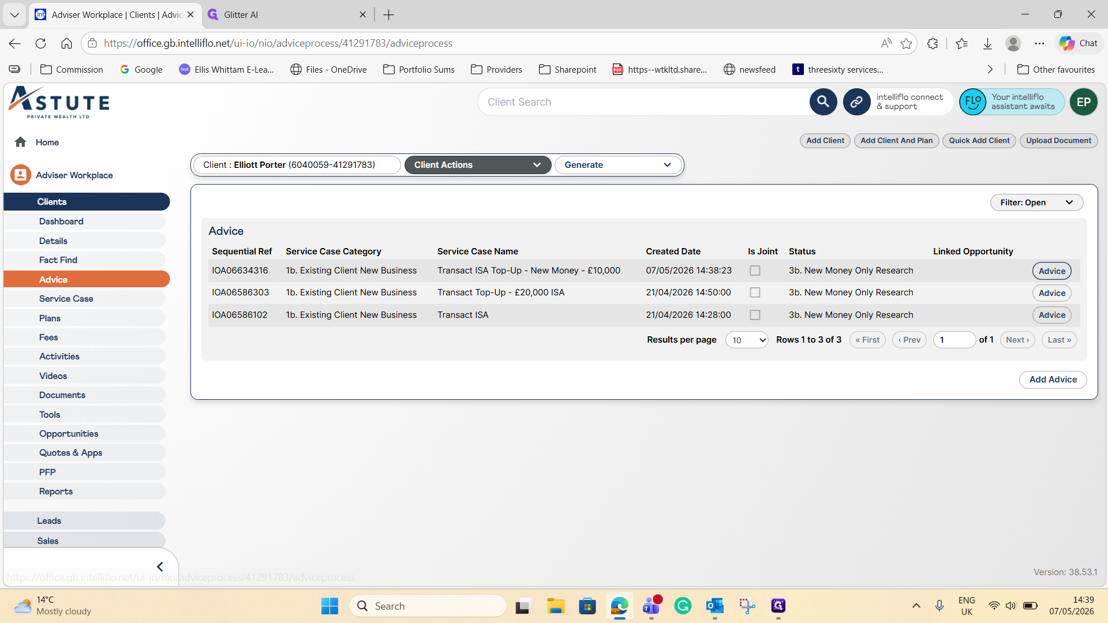Screen dimensions: 1108x623
Task: Click the Adviser Workplace person icon
Action: [21, 175]
